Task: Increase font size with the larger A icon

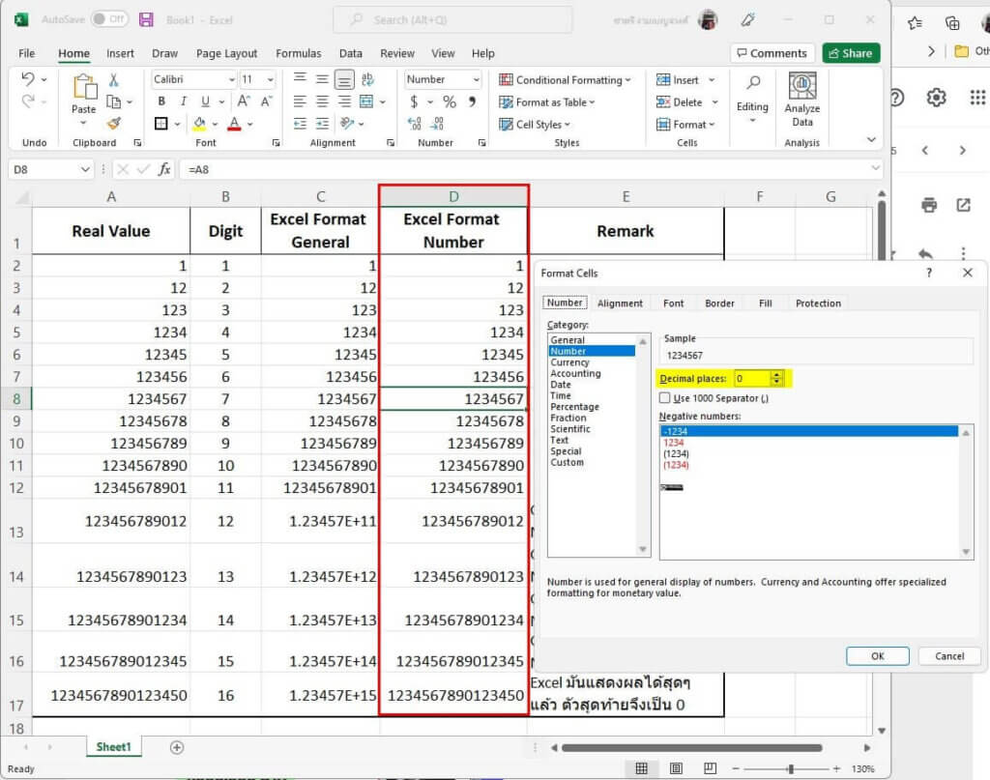Action: tap(244, 101)
